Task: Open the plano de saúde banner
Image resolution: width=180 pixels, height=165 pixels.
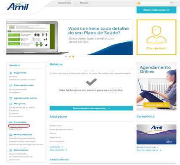Action: click(69, 37)
